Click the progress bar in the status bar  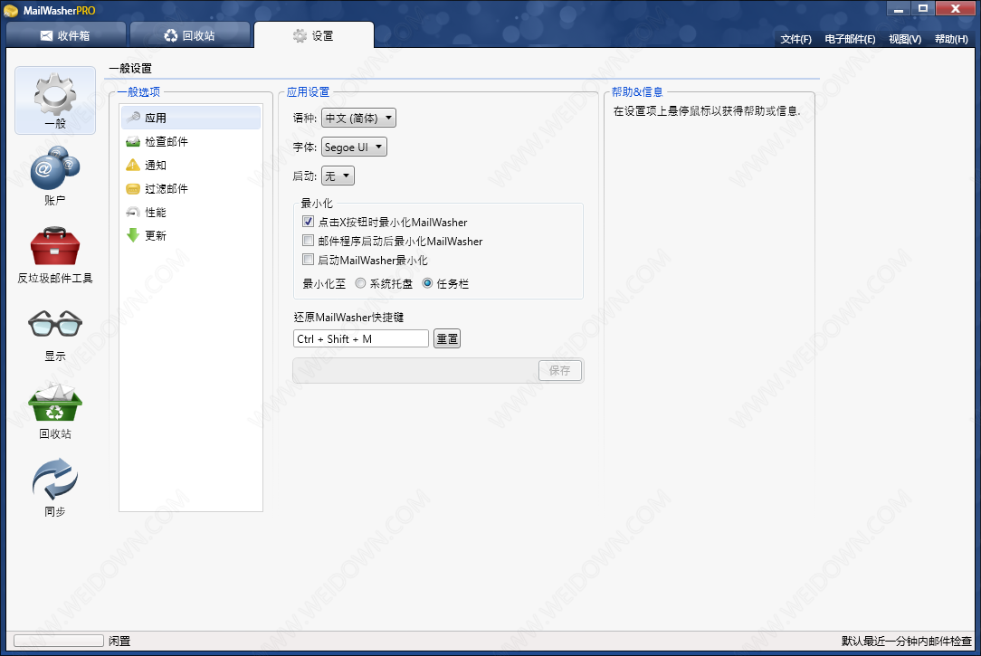pyautogui.click(x=59, y=641)
